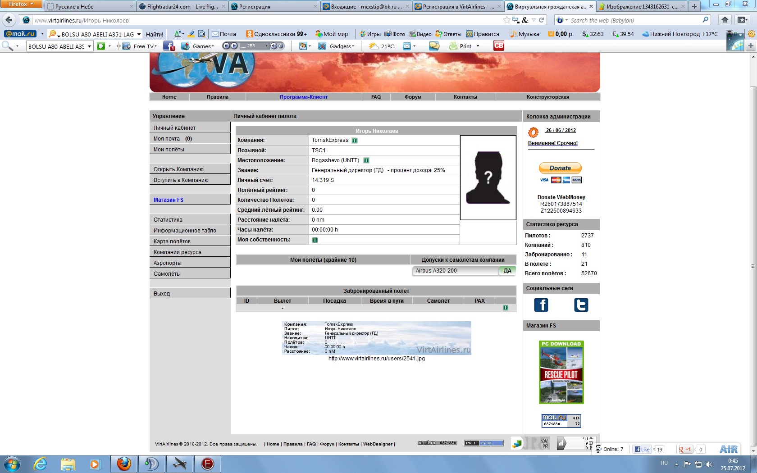Click the Выход logout link
This screenshot has height=473, width=757.
click(x=190, y=293)
